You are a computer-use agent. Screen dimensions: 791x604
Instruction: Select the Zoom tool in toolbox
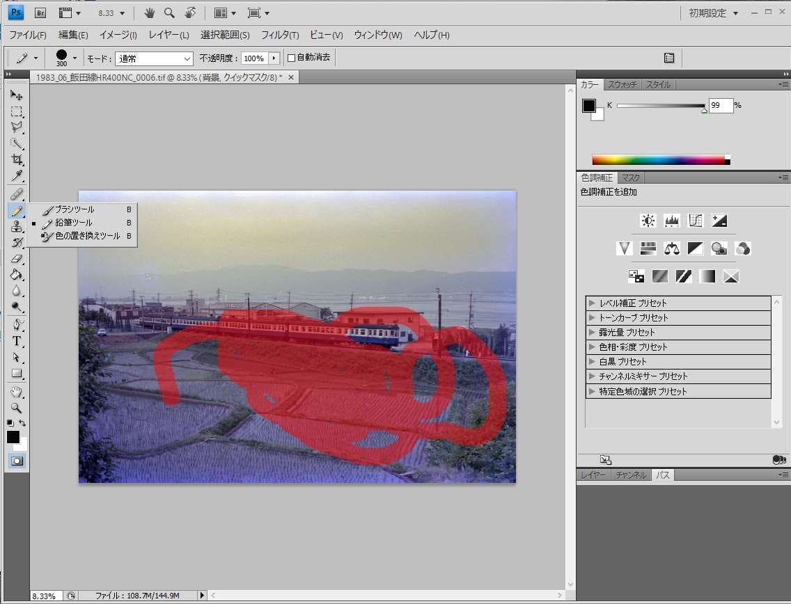(17, 408)
